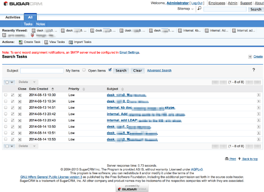264x192 pixels.
Task: Click the Subject search input field
Action: (42, 71)
